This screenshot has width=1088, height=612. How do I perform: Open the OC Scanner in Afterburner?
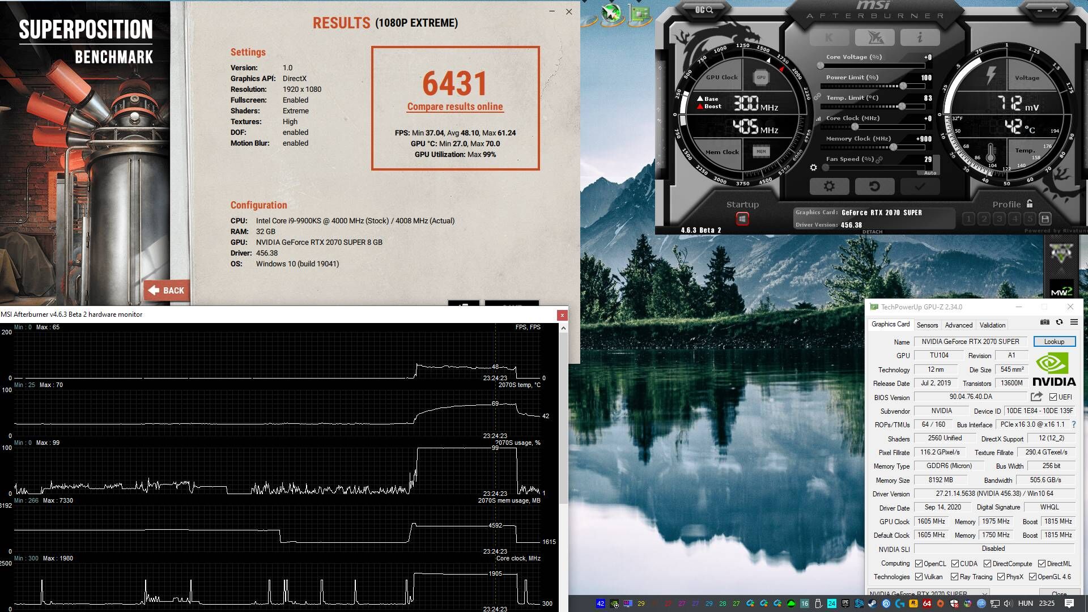(x=704, y=10)
